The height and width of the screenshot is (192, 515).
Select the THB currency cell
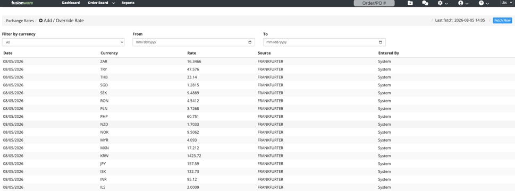(104, 77)
